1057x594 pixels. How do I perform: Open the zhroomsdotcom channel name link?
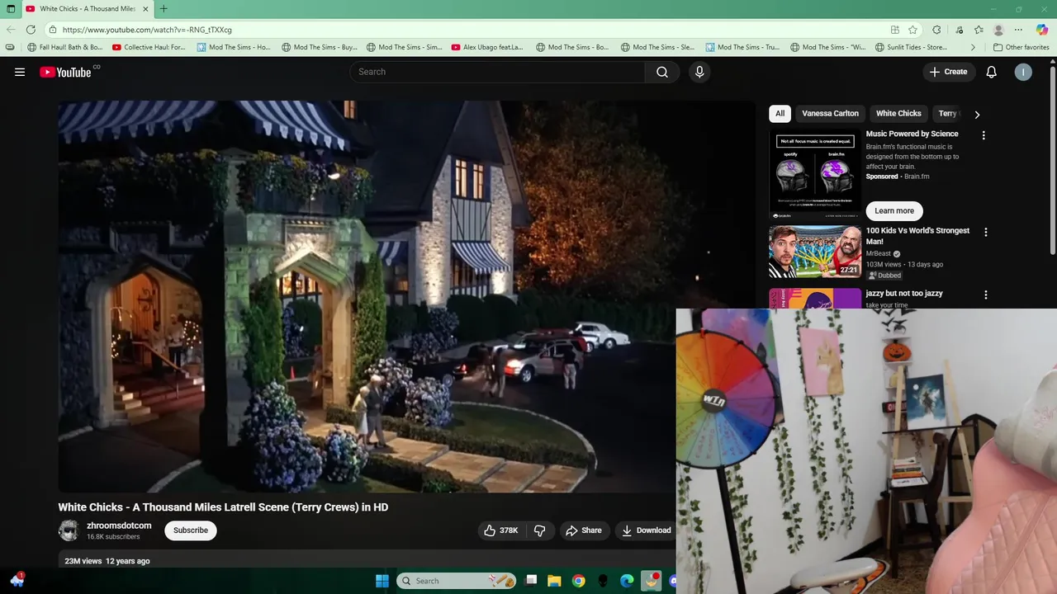point(119,526)
